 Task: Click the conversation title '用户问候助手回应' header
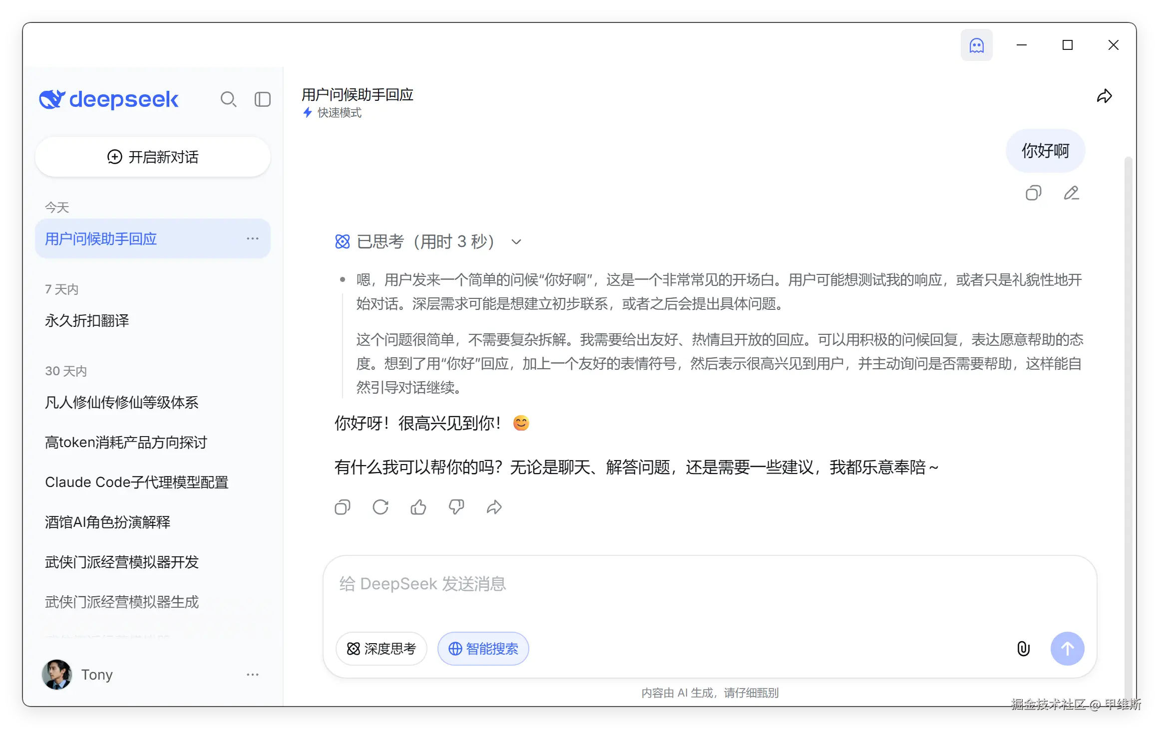pyautogui.click(x=358, y=94)
